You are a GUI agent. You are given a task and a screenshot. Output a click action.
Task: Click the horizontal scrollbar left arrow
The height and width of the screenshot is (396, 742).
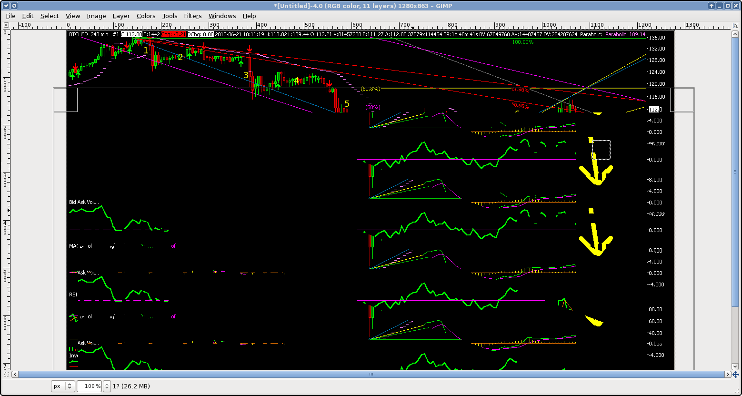coord(14,375)
